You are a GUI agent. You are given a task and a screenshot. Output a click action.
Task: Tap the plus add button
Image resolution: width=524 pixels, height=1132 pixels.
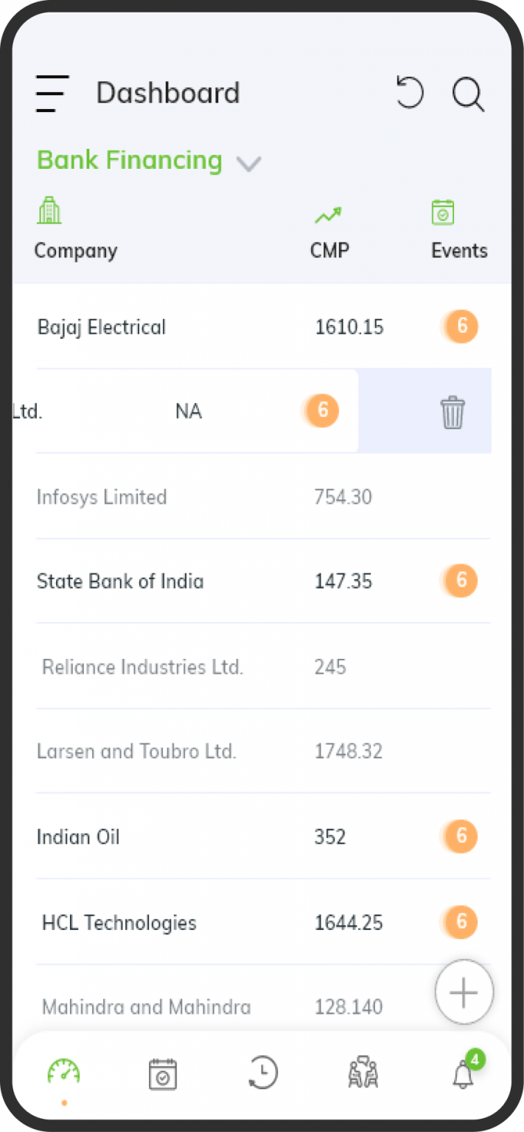[x=464, y=992]
